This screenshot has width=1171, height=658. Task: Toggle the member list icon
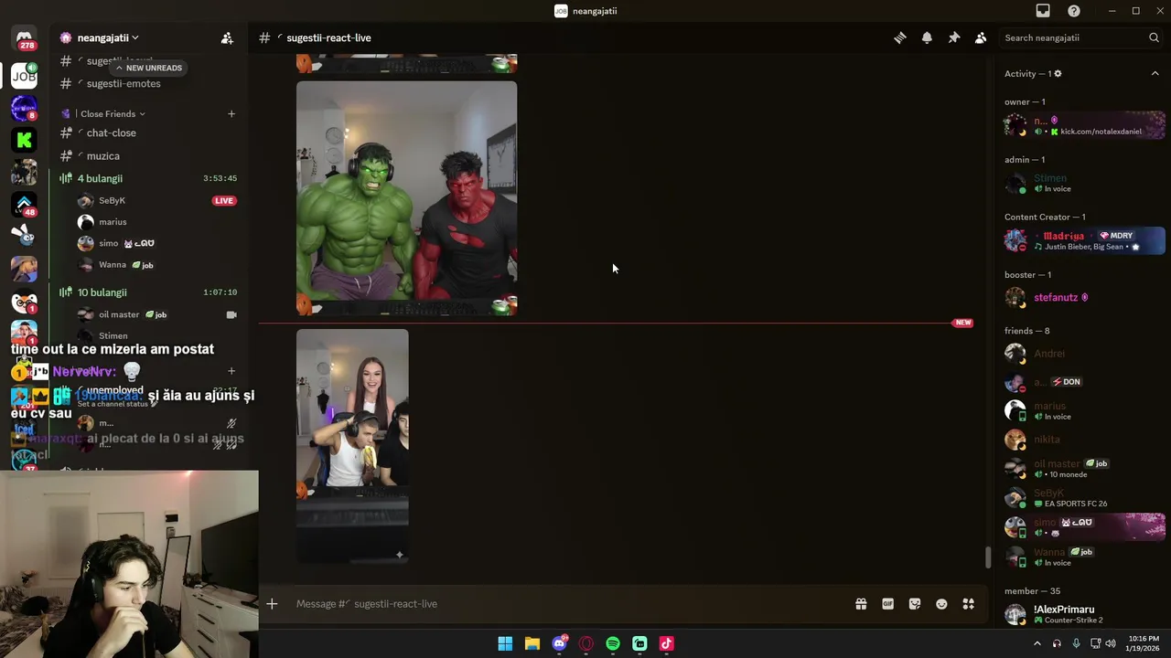(980, 37)
